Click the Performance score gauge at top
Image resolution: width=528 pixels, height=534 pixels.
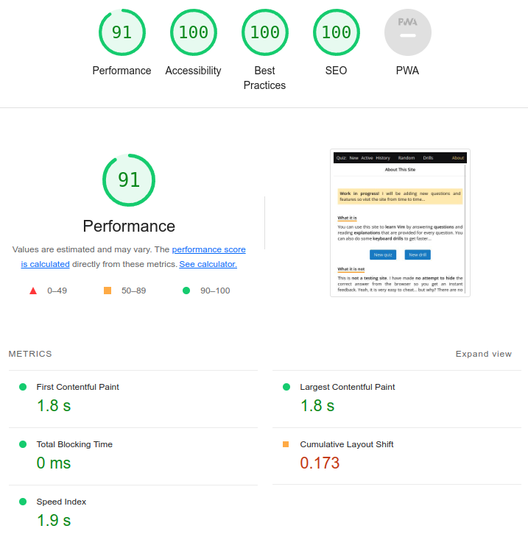coord(122,32)
